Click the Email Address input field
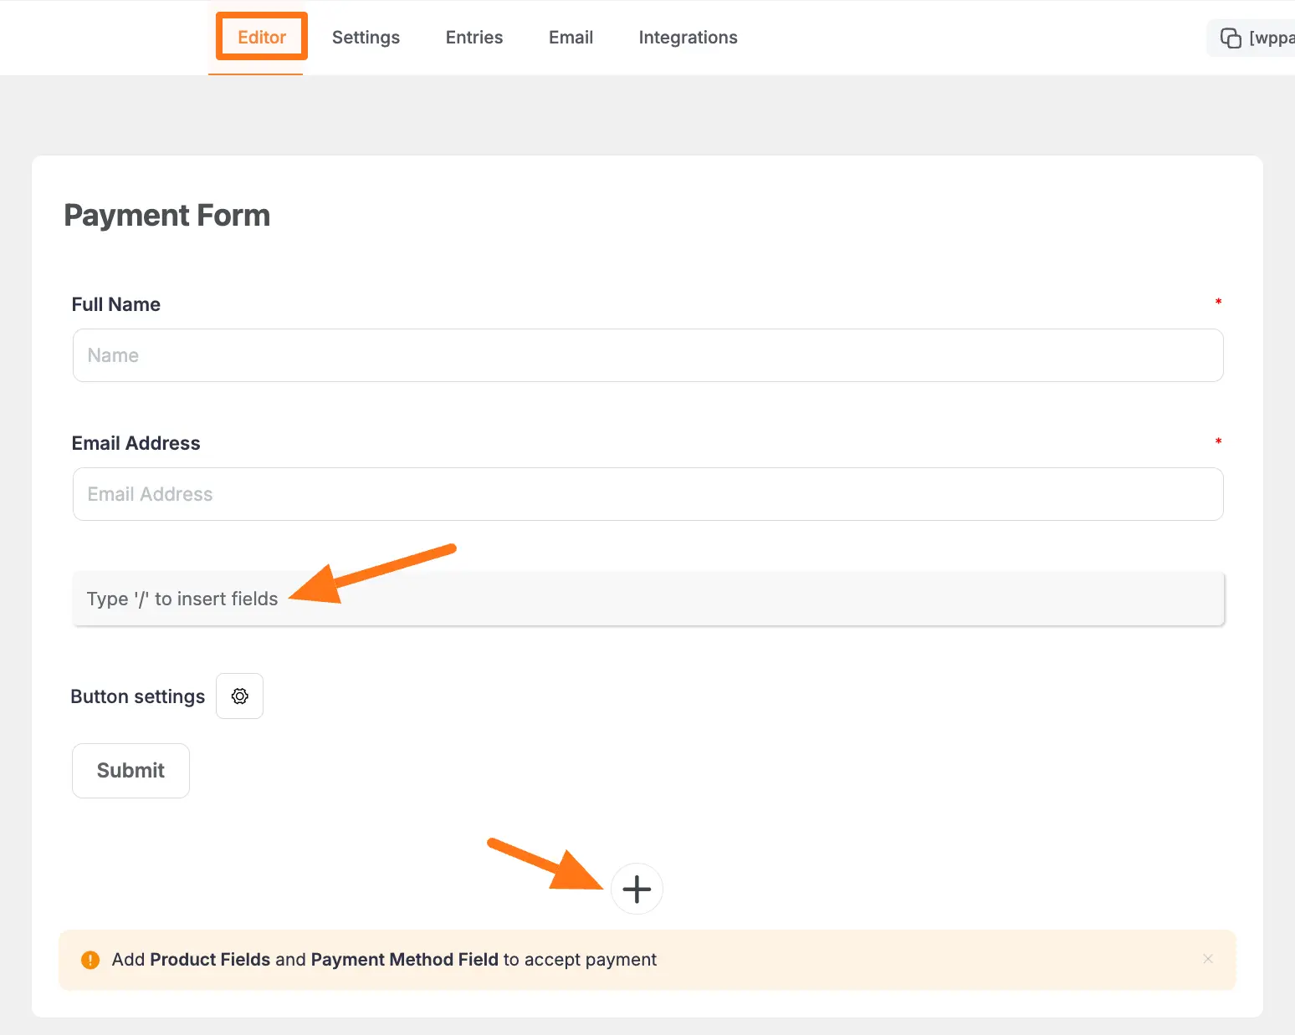This screenshot has height=1035, width=1295. pyautogui.click(x=648, y=494)
